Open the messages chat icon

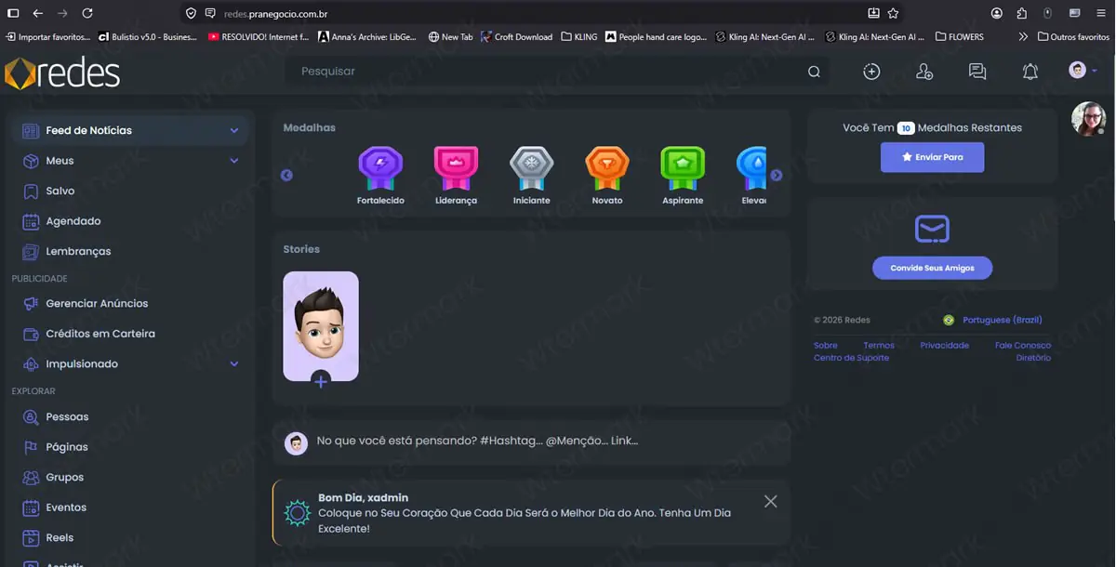[976, 72]
